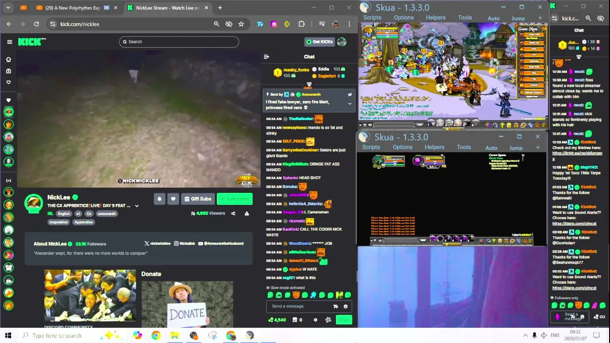This screenshot has width=610, height=343.
Task: Expand the chat leaderboard arrow under maeby_funke
Action: 309,84
